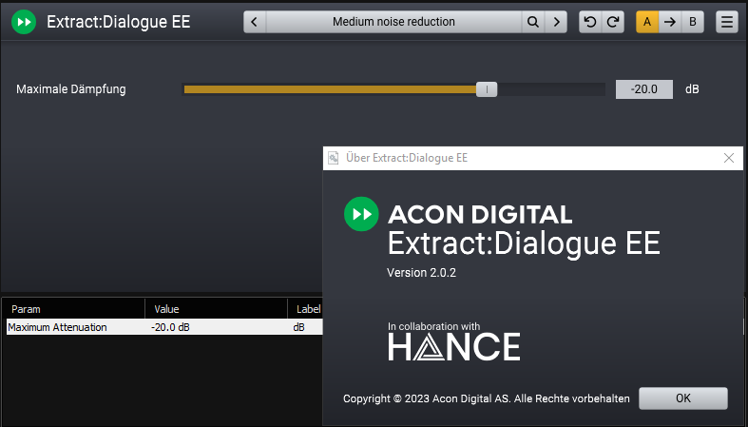Undo the last change

[x=590, y=22]
